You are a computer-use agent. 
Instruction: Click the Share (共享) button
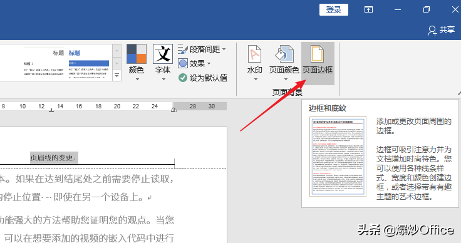442,30
